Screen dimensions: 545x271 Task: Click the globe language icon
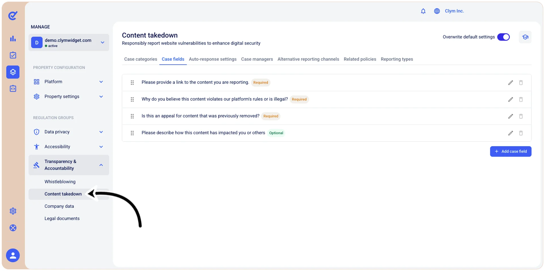click(x=437, y=11)
